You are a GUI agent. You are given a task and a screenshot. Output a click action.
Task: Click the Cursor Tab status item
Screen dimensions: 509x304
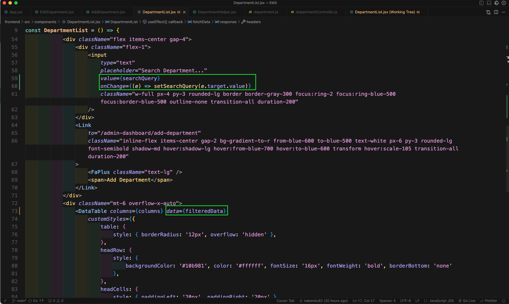click(285, 301)
